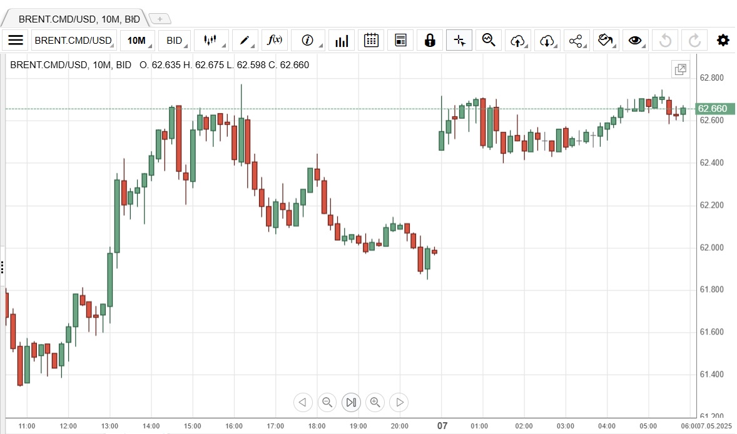The image size is (737, 434).
Task: Click the 62.660 current price label
Action: [x=713, y=109]
